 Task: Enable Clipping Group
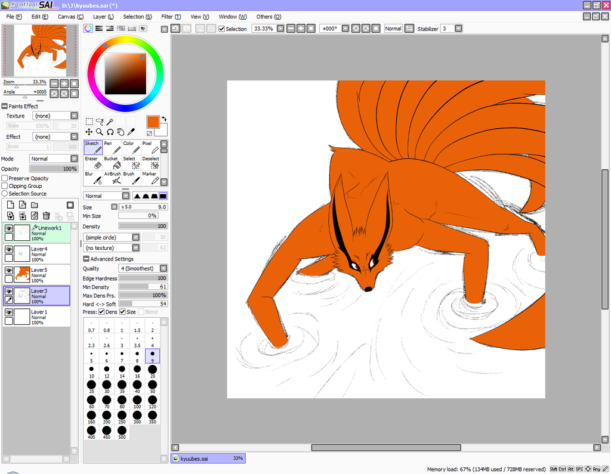tap(5, 186)
